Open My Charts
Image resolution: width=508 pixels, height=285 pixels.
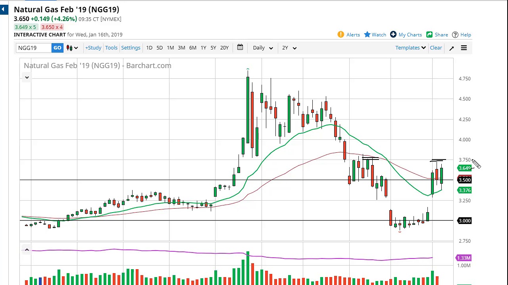tap(406, 35)
